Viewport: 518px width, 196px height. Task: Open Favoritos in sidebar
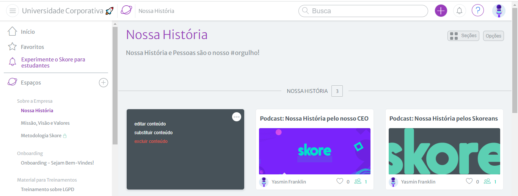coord(33,47)
